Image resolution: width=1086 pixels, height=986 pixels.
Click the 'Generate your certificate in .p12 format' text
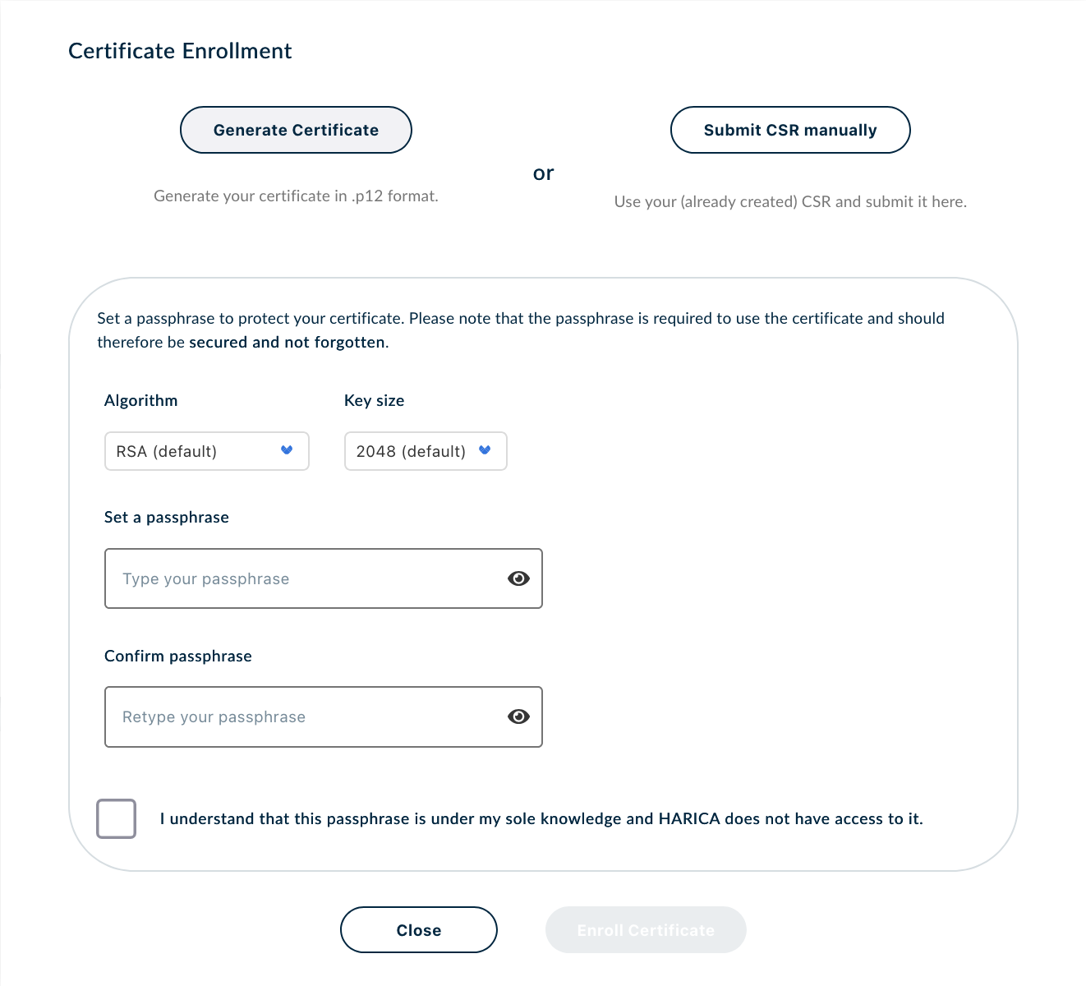click(x=296, y=196)
